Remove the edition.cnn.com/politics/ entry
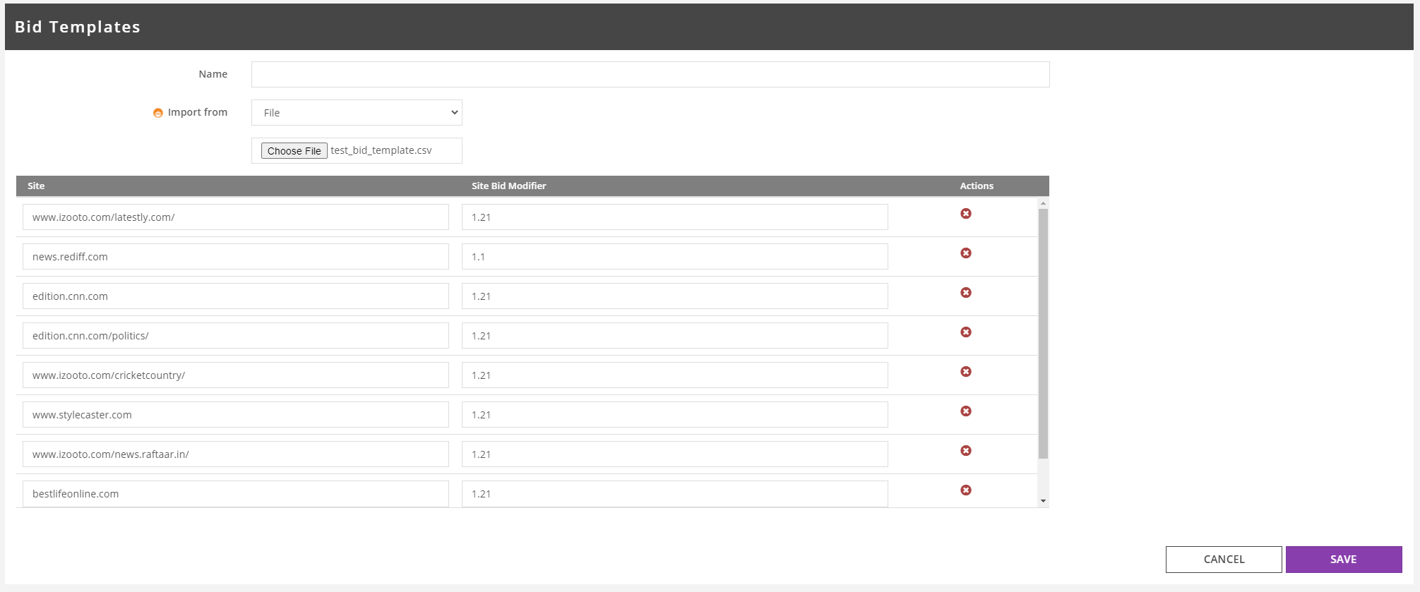 pos(965,332)
